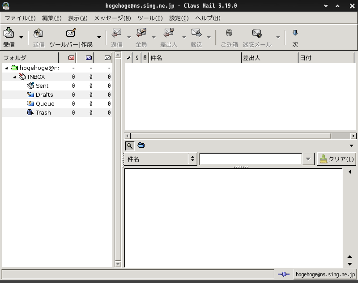The height and width of the screenshot is (283, 358).
Task: Open the dropdown arrow next to 差出人 toolbar button
Action: [184, 37]
